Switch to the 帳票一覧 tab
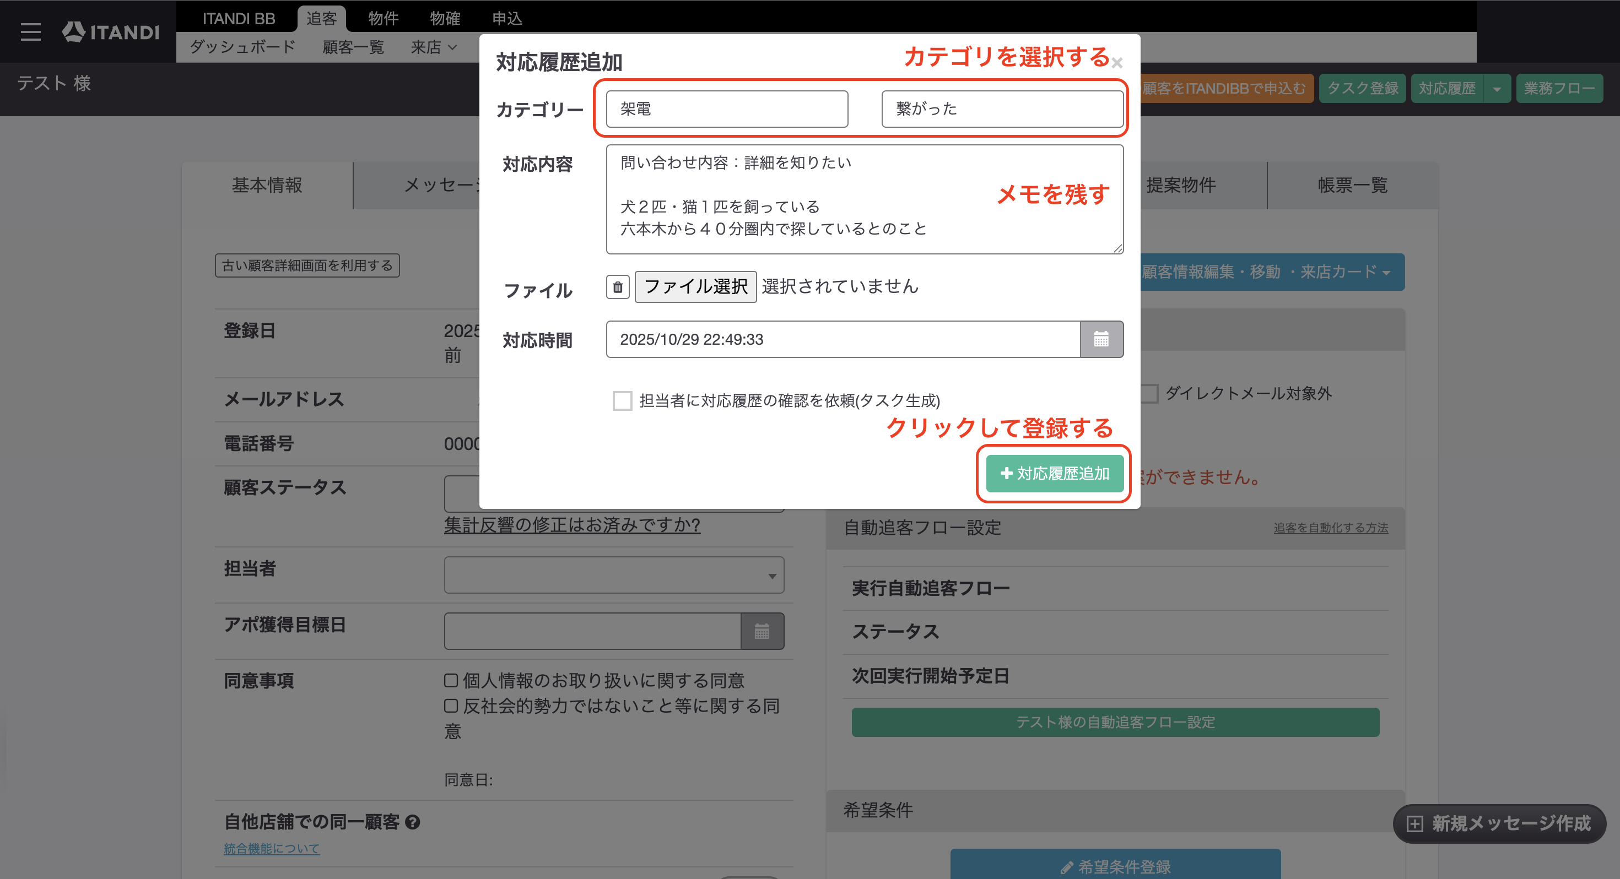This screenshot has height=879, width=1620. click(1353, 186)
